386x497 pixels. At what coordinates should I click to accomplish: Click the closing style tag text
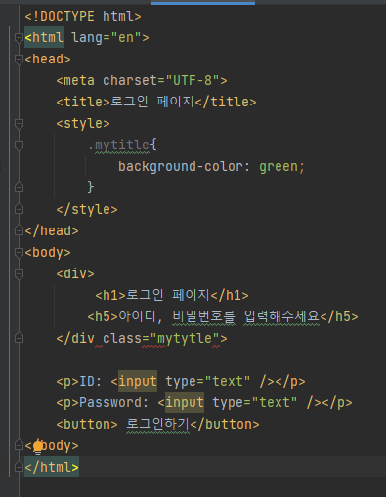pos(87,209)
